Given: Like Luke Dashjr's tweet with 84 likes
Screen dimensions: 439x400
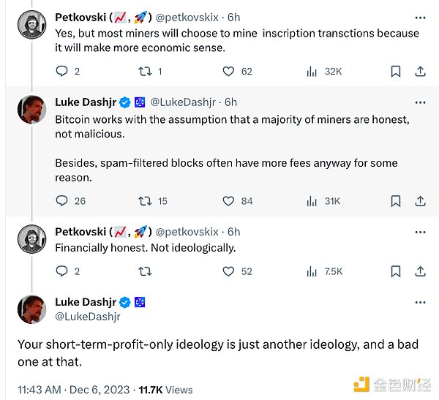Looking at the screenshot, I should coord(228,200).
